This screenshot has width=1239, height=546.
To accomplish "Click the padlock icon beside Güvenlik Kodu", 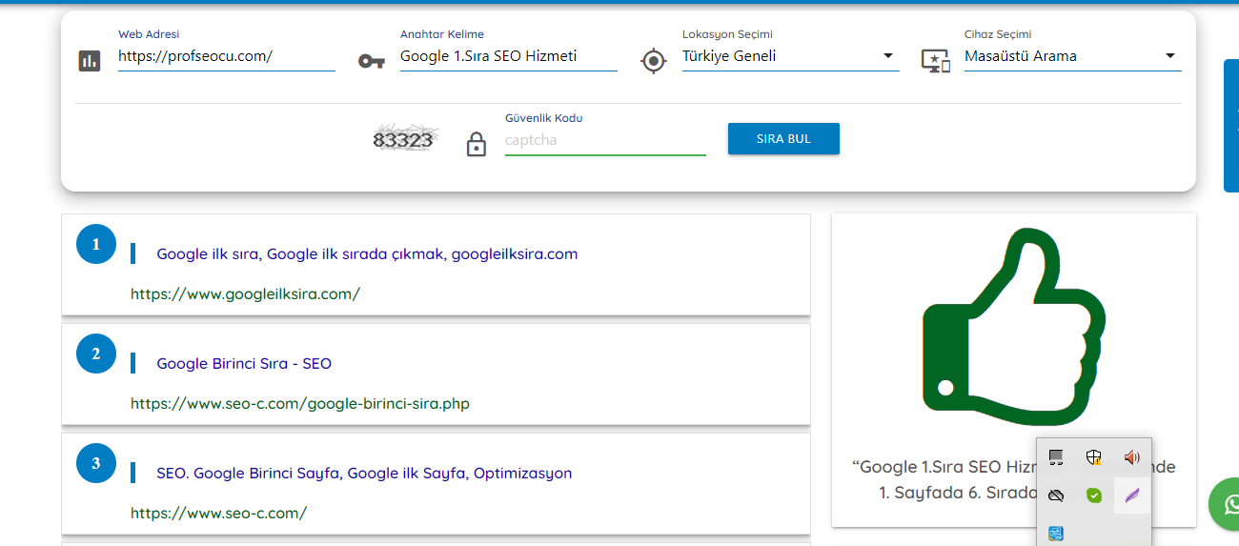I will coord(477,143).
